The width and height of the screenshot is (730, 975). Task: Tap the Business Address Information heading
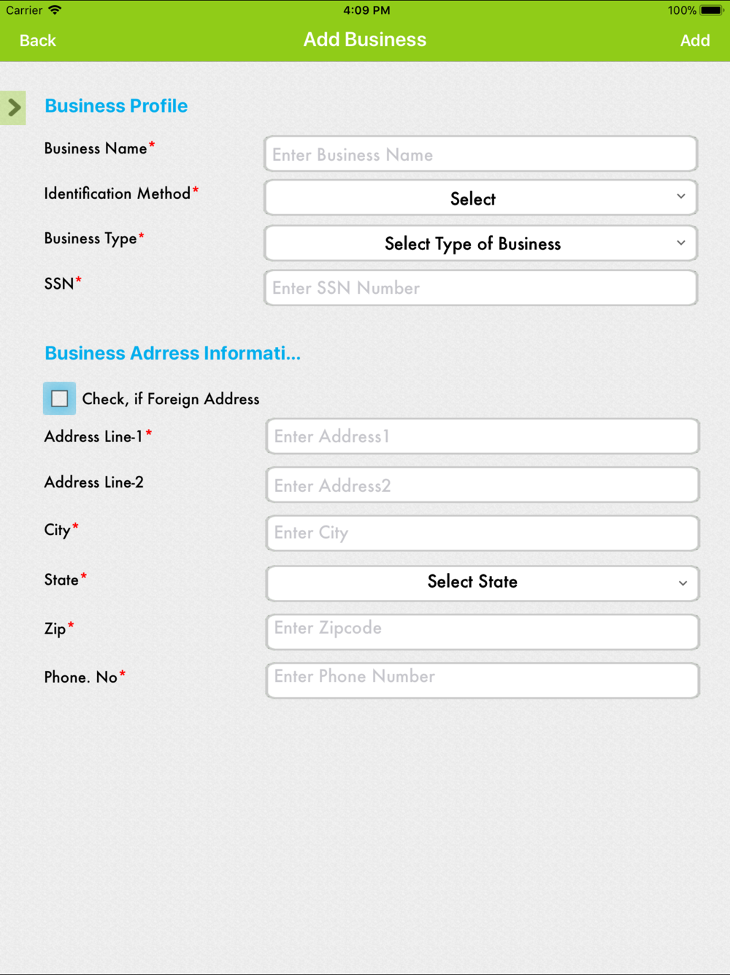[172, 354]
